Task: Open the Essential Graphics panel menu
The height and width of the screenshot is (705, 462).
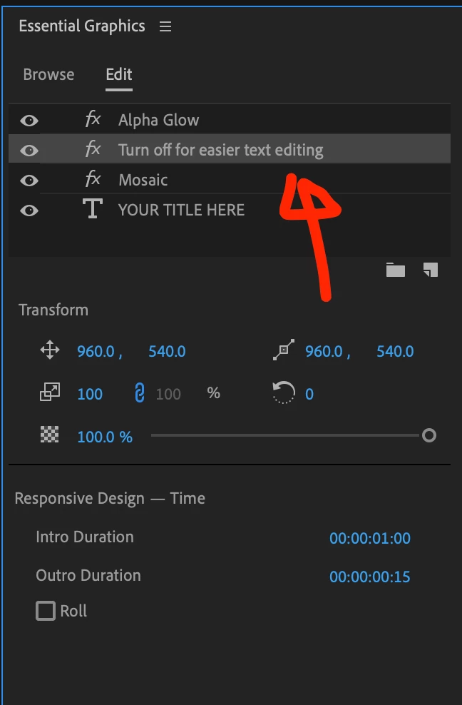Action: point(165,26)
